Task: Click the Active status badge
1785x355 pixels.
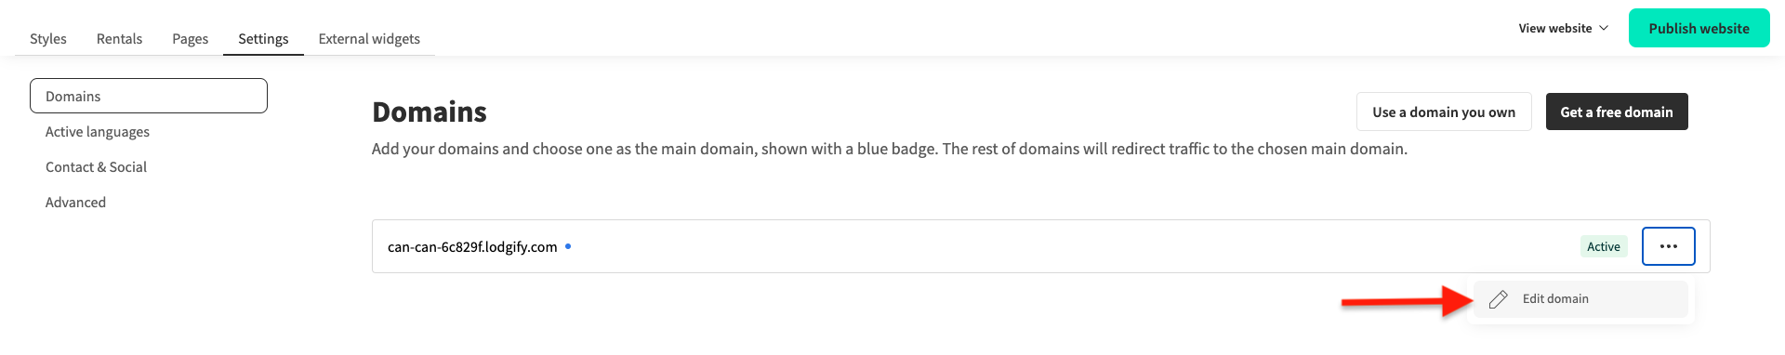Action: [1604, 246]
